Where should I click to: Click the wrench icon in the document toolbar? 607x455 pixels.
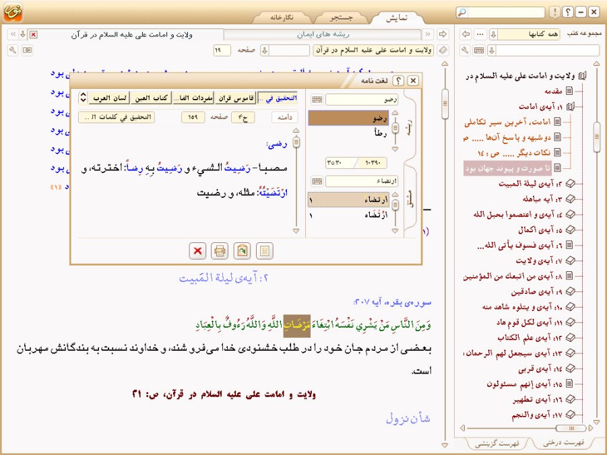click(x=13, y=50)
